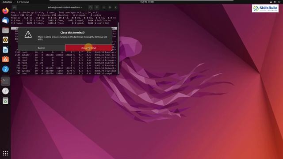This screenshot has width=283, height=159.
Task: Click the volume icon in system tray
Action: pos(275,2)
